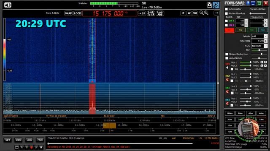
Task: Click RX1 Vol 1 left channel L icon
Action: tap(262, 62)
